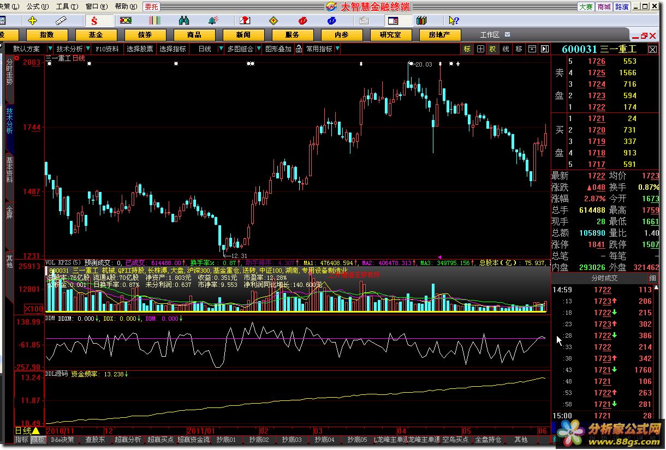Image resolution: width=666 pixels, height=450 pixels.
Task: Click the grid crosshair 田 chart icon
Action: tap(480, 49)
